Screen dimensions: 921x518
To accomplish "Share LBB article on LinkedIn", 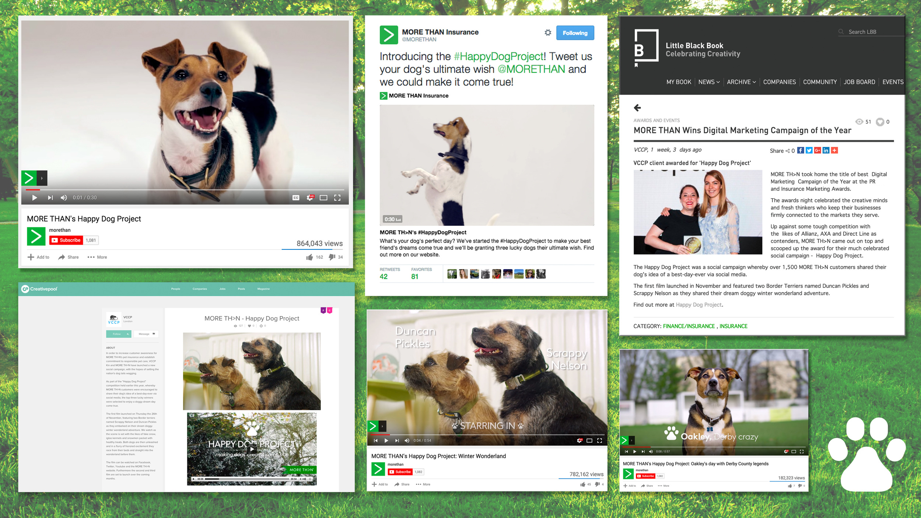I will pos(826,150).
